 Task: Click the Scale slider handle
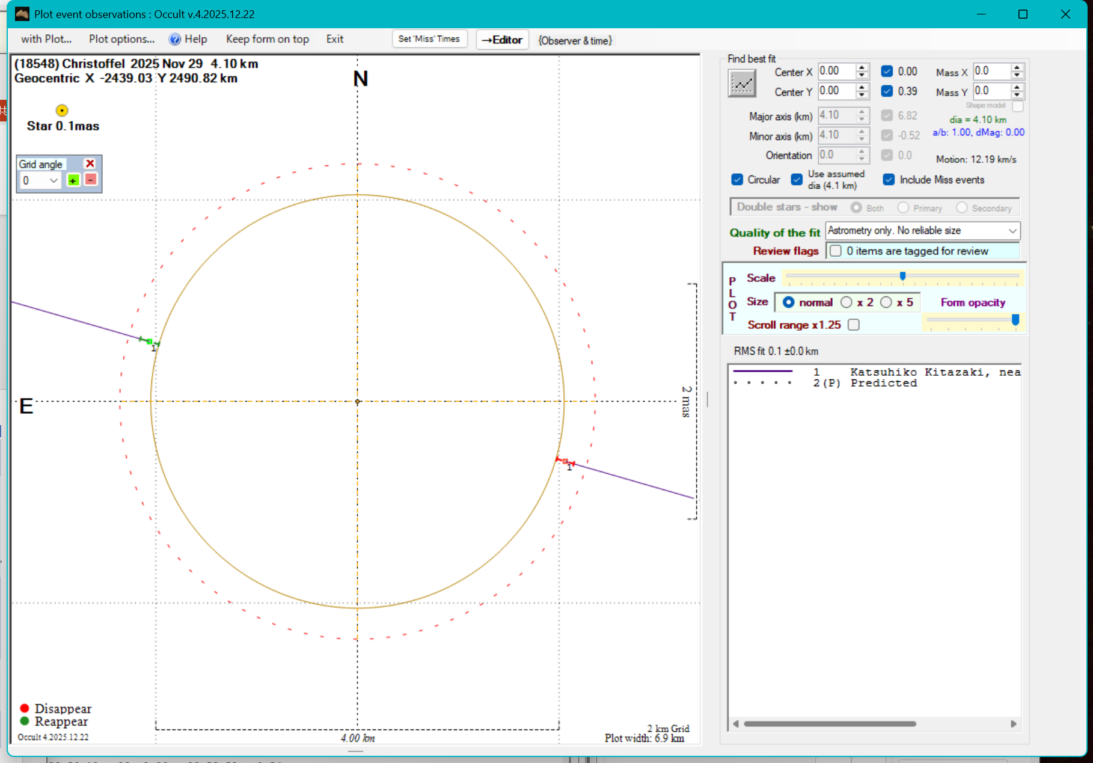click(x=902, y=276)
